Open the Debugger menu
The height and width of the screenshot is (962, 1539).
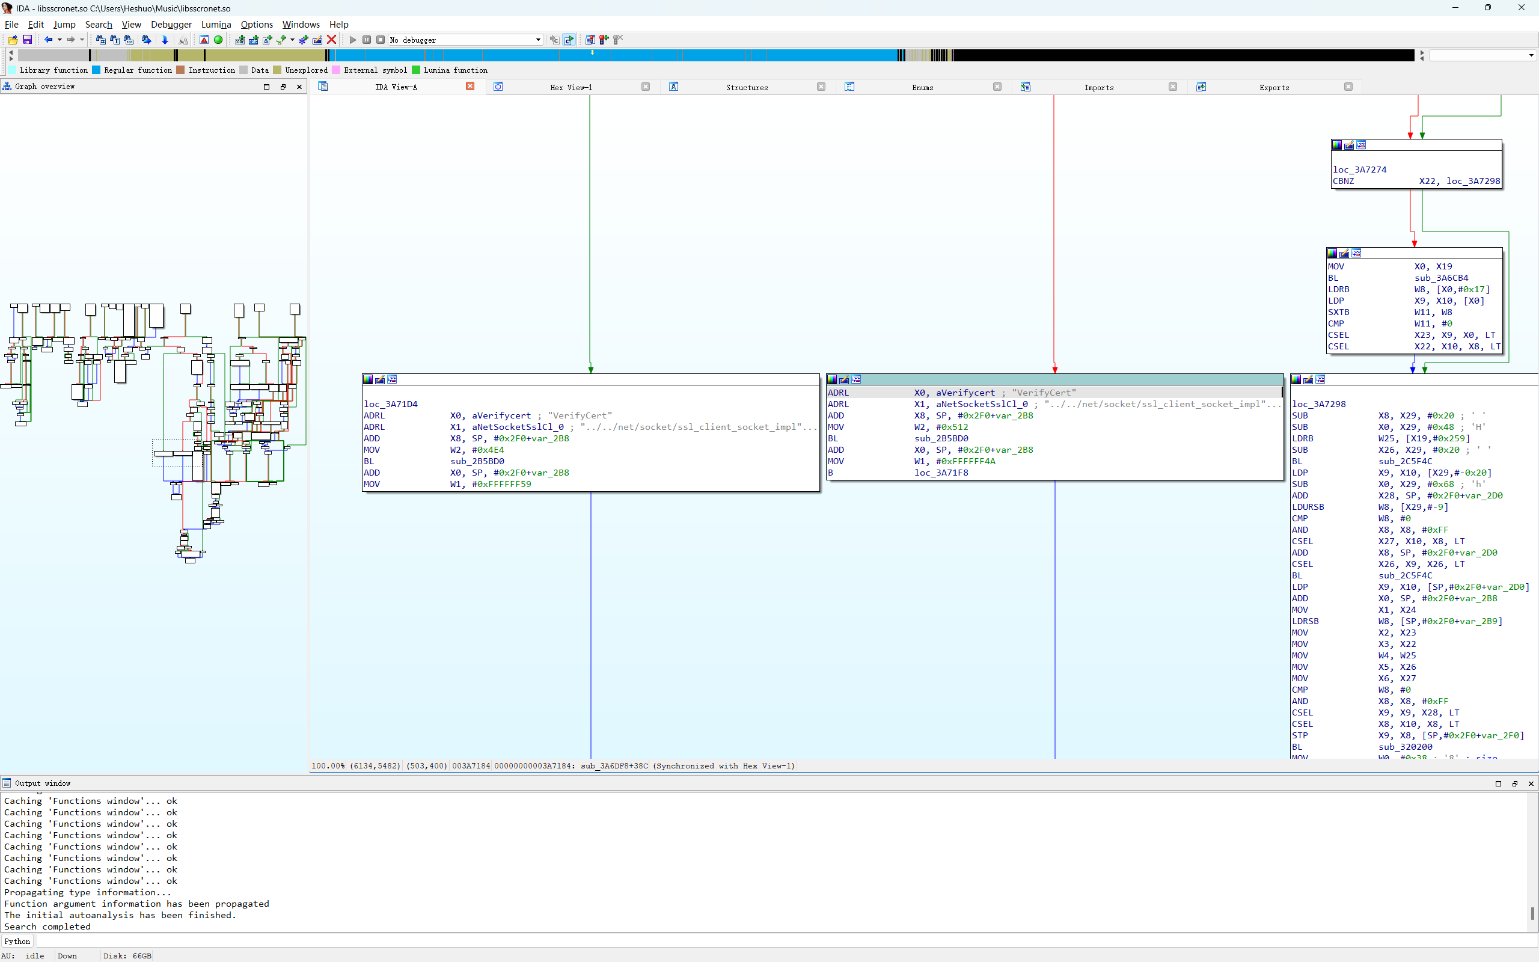point(171,24)
